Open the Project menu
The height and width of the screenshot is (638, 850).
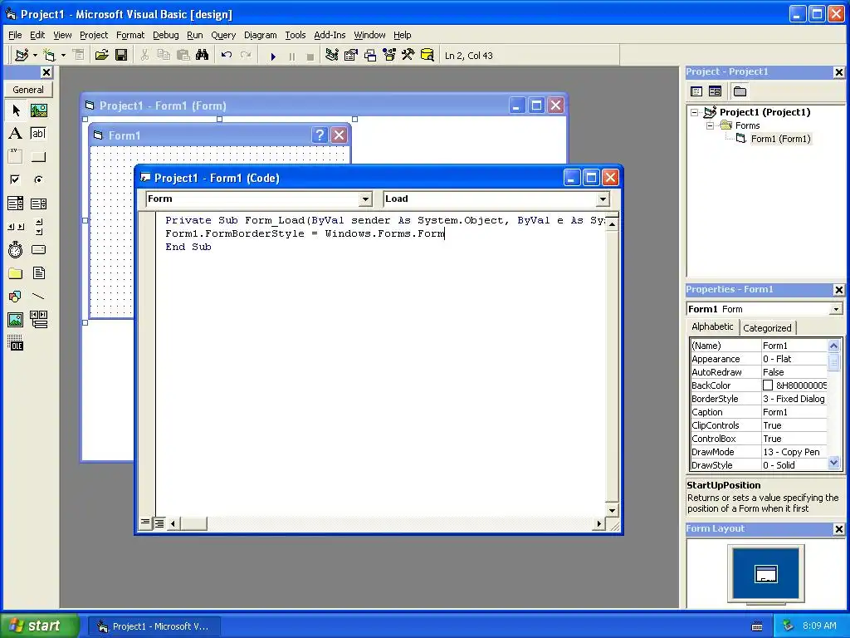pyautogui.click(x=94, y=35)
